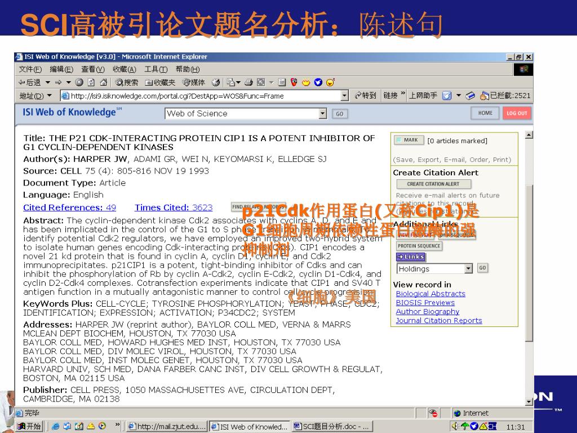Click the GO button next to Holdings

tap(482, 268)
